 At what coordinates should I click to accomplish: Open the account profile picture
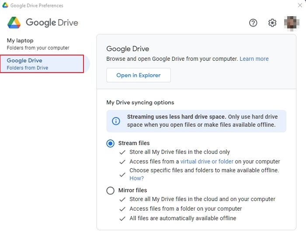click(x=292, y=23)
